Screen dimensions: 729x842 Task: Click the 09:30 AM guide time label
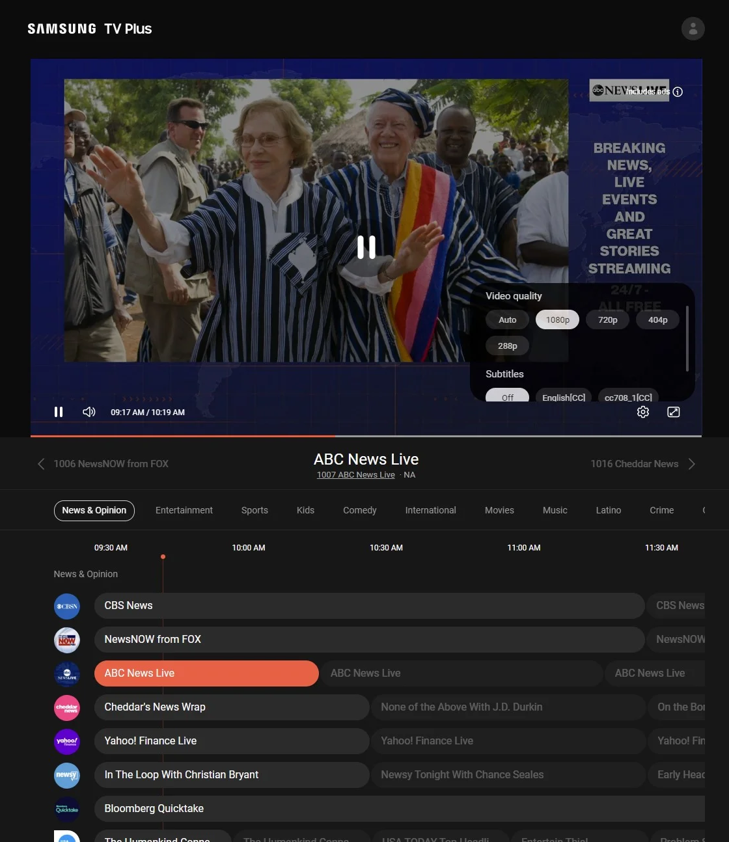click(111, 548)
